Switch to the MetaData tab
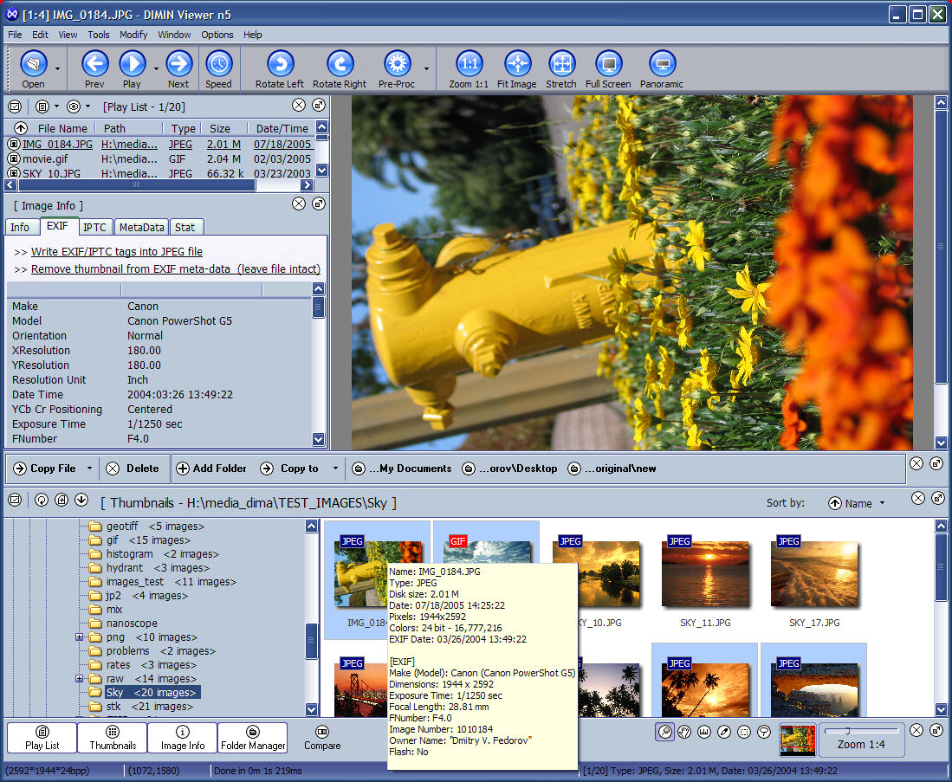This screenshot has width=952, height=782. [141, 227]
